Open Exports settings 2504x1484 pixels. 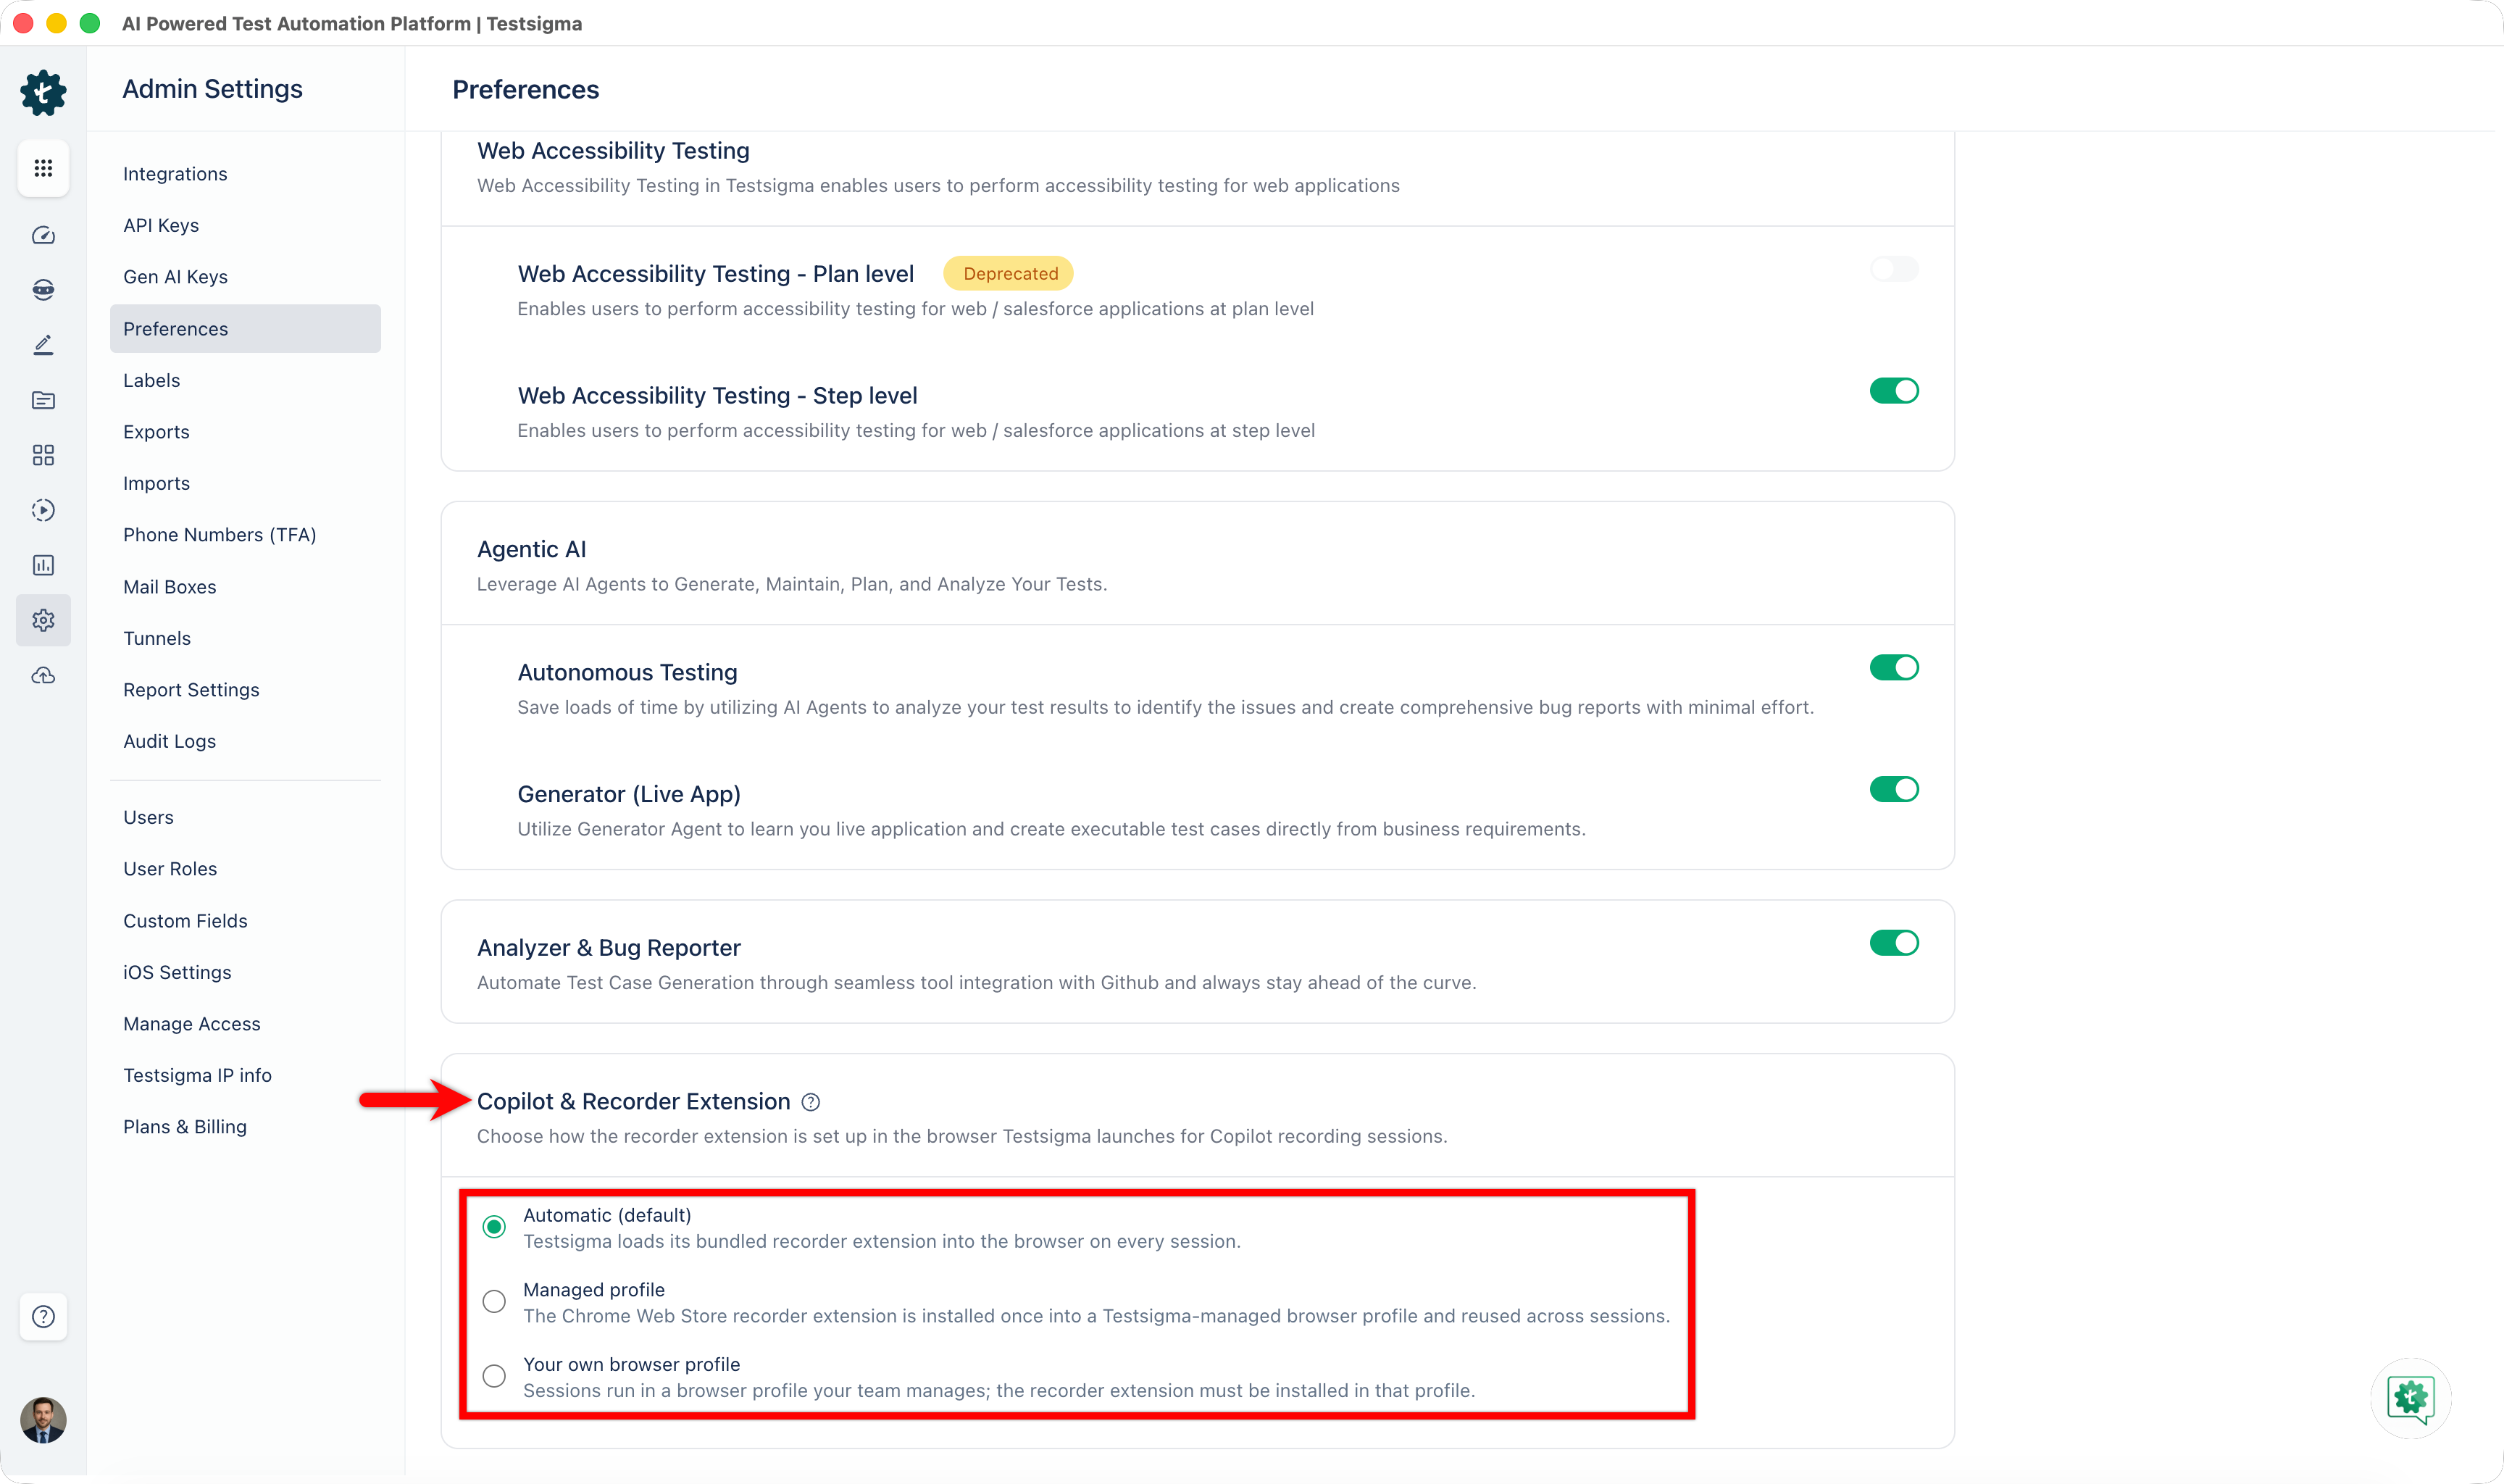pyautogui.click(x=156, y=432)
